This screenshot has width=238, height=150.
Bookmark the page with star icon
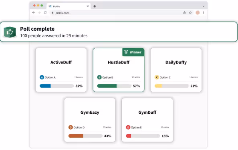(x=190, y=13)
